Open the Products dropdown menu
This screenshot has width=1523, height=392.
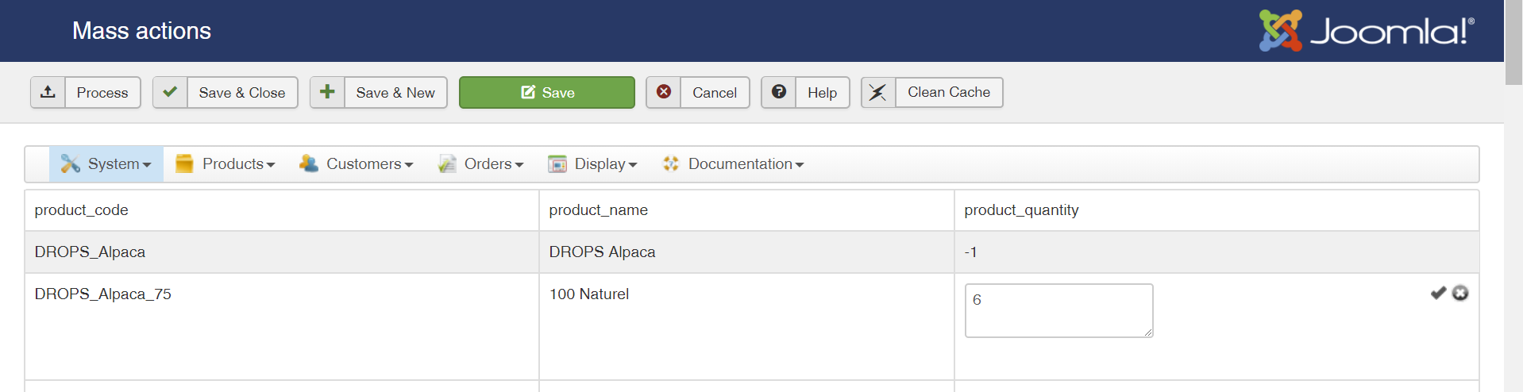[226, 164]
